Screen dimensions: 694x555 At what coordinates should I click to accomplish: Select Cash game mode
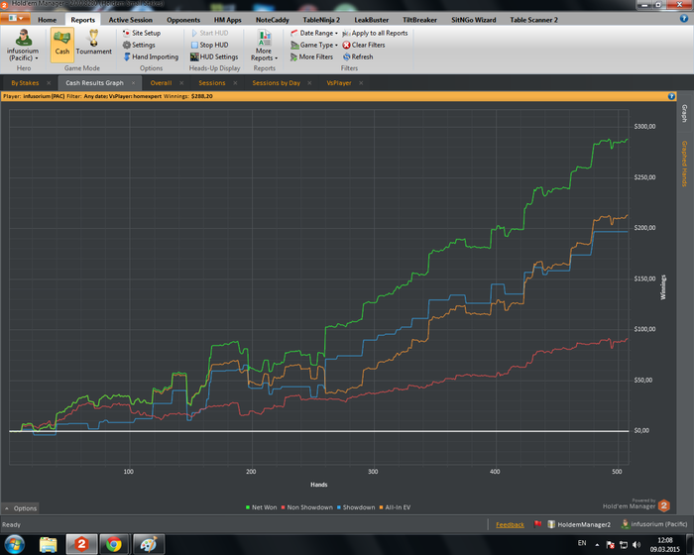click(x=61, y=45)
